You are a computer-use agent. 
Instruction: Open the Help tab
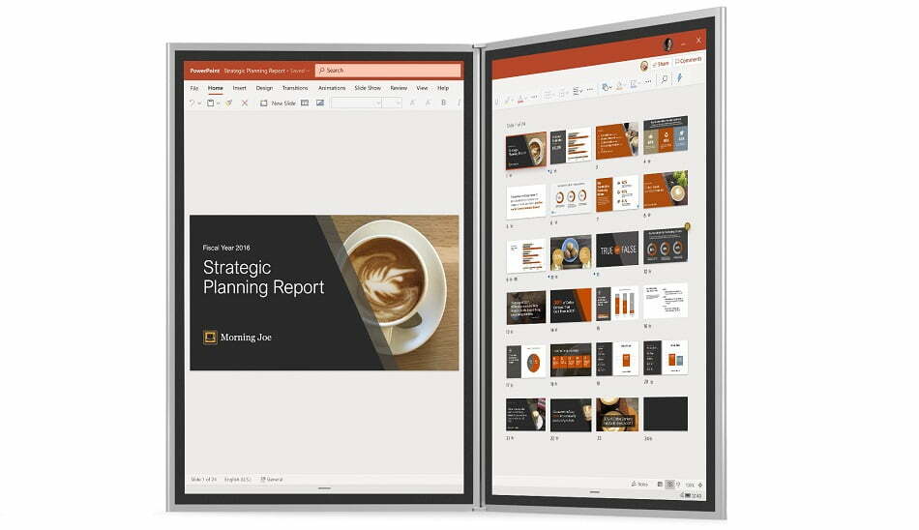click(x=443, y=88)
